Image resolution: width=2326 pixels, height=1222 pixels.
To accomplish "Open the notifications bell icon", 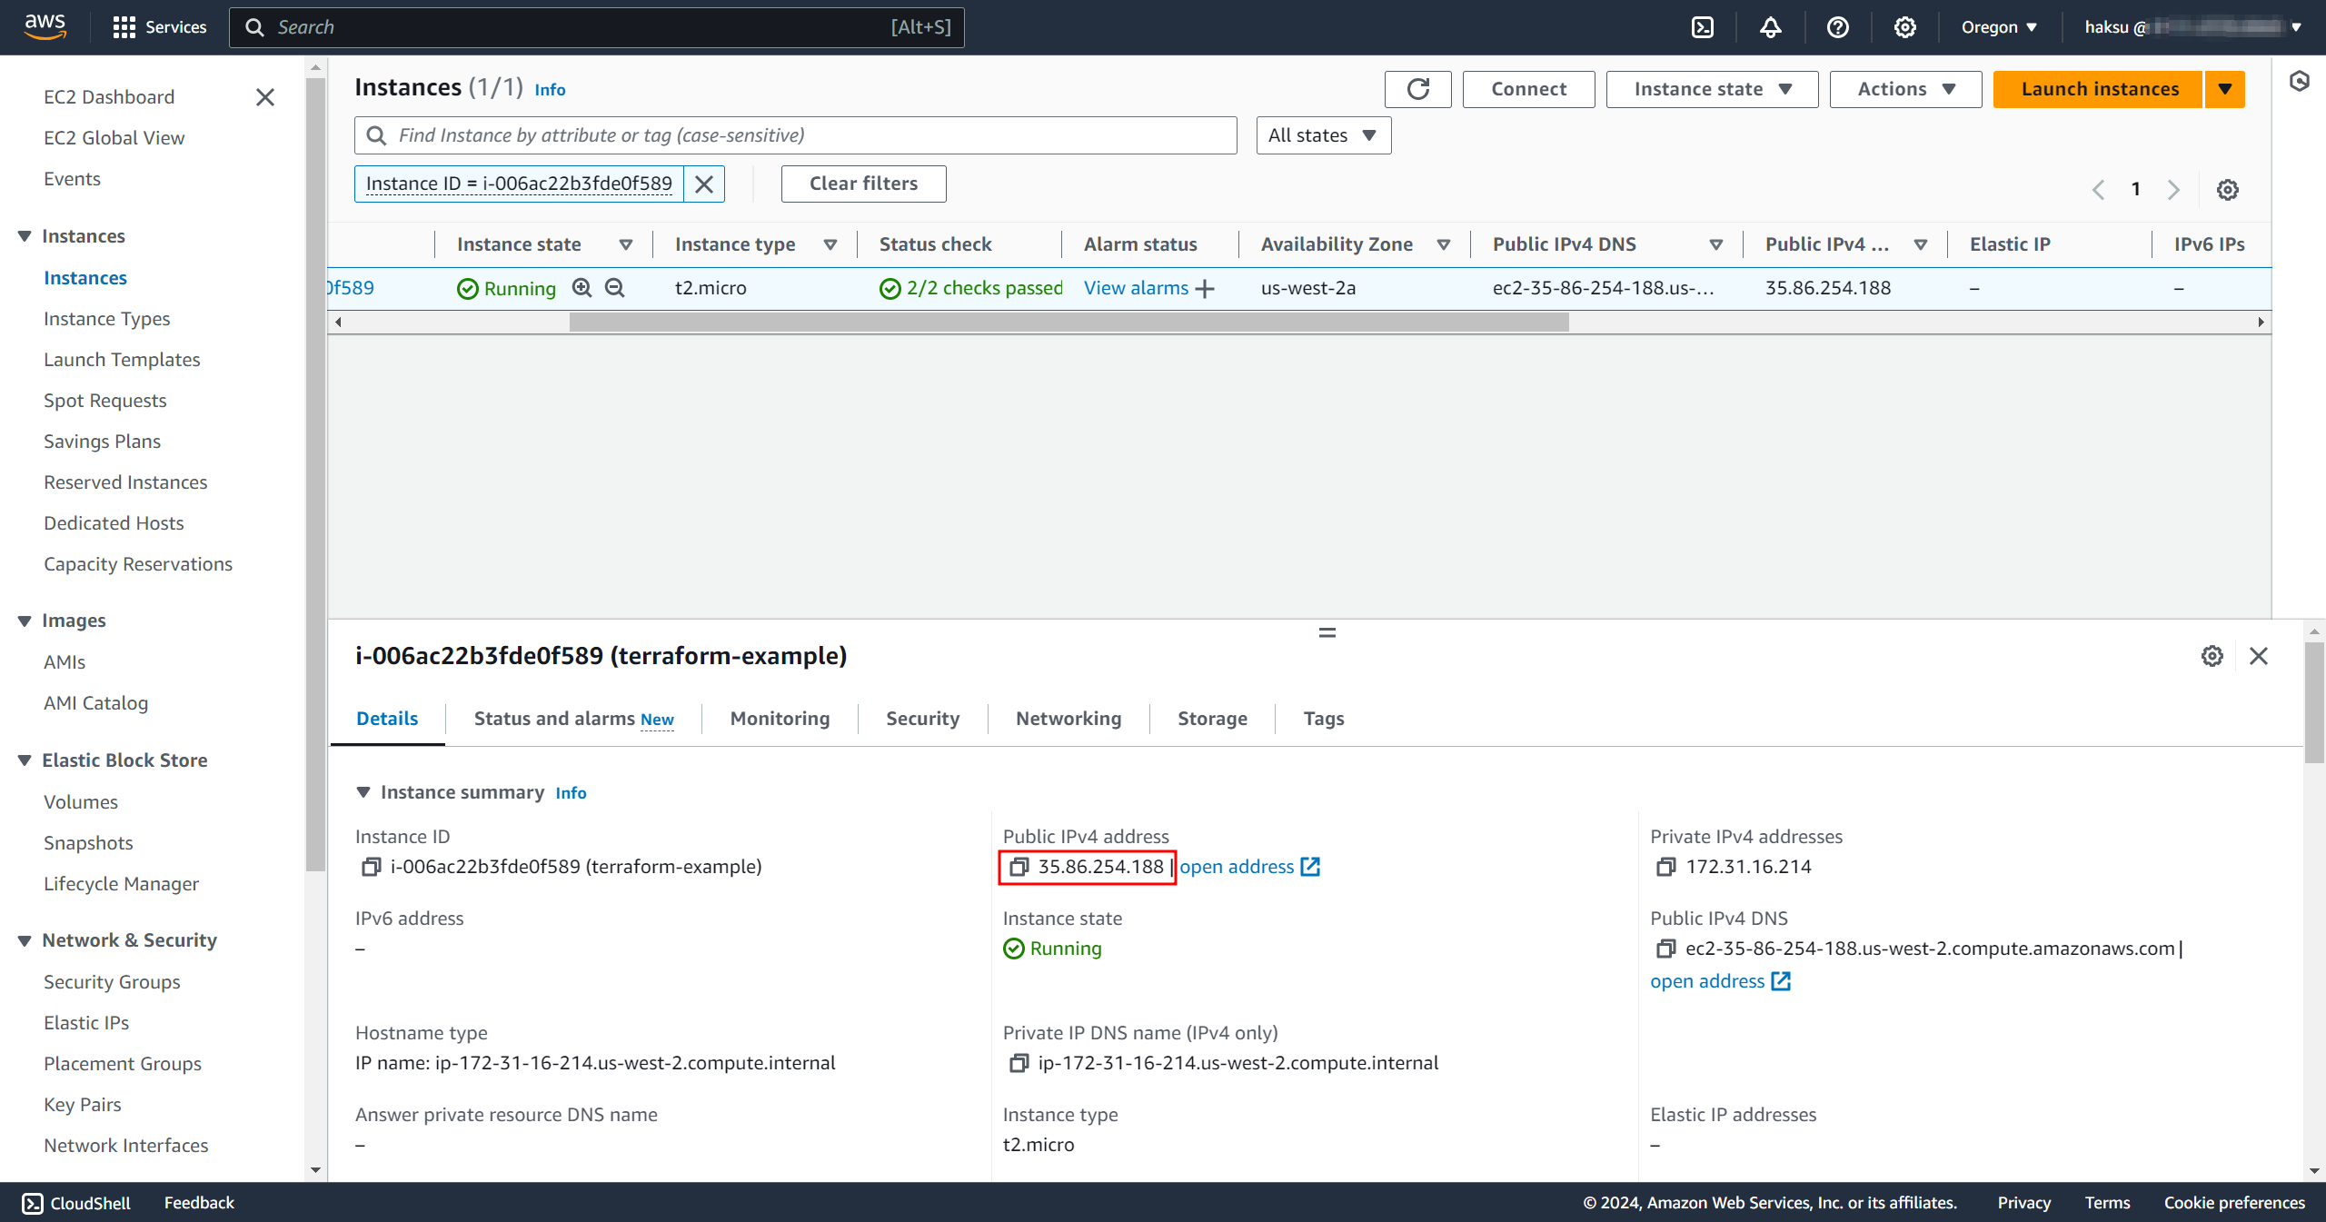I will (x=1770, y=27).
